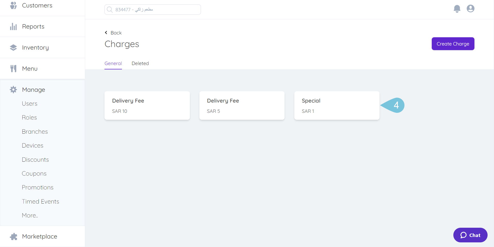Click the Reports bar chart icon

point(13,26)
